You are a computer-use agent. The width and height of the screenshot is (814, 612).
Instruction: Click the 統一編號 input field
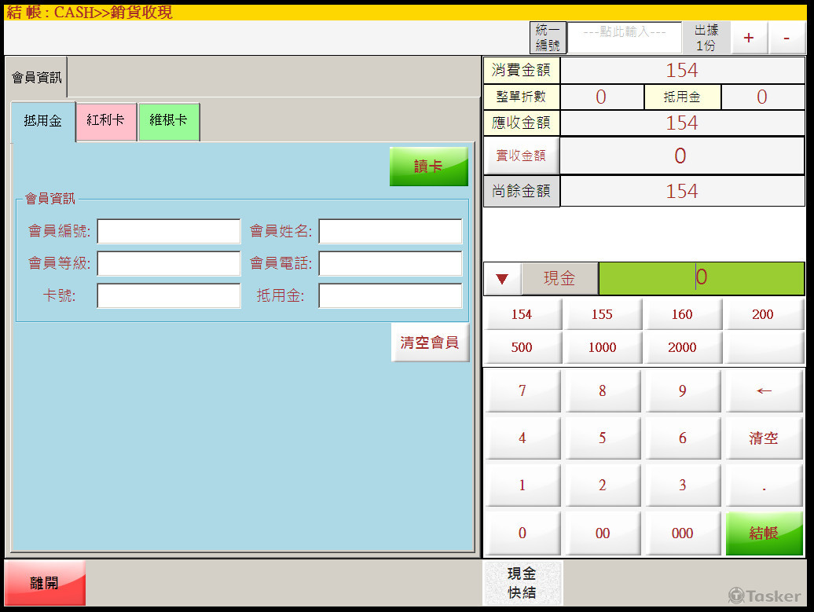tap(625, 38)
